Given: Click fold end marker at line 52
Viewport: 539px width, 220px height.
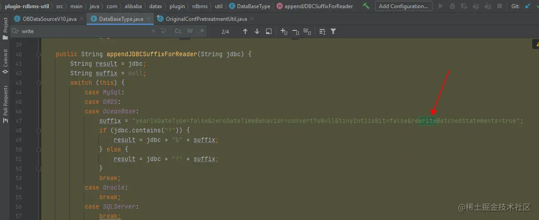Looking at the screenshot, I should tap(39, 168).
